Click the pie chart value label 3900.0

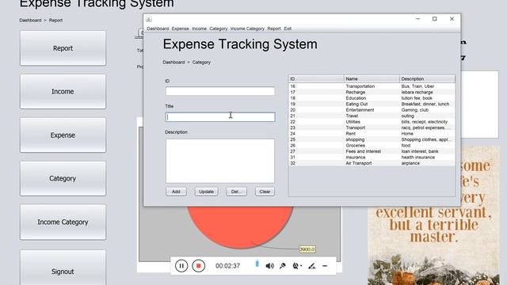(x=307, y=249)
